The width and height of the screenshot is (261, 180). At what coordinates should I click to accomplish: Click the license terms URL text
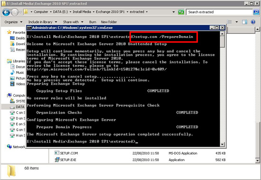click(96, 69)
